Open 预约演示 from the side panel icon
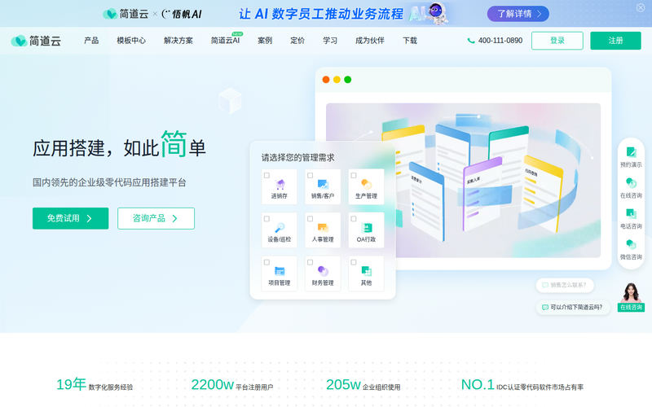Image resolution: width=652 pixels, height=407 pixels. [631, 152]
